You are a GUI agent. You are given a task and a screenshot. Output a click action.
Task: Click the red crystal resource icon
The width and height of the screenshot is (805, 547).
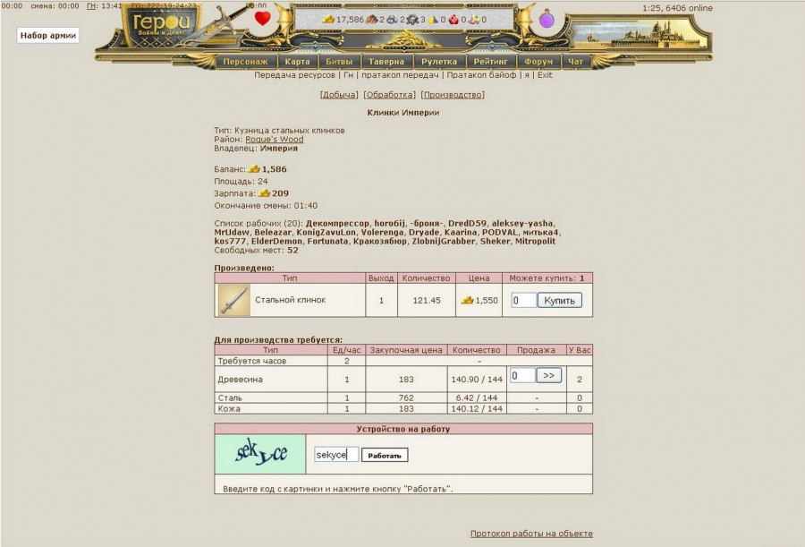click(x=453, y=20)
